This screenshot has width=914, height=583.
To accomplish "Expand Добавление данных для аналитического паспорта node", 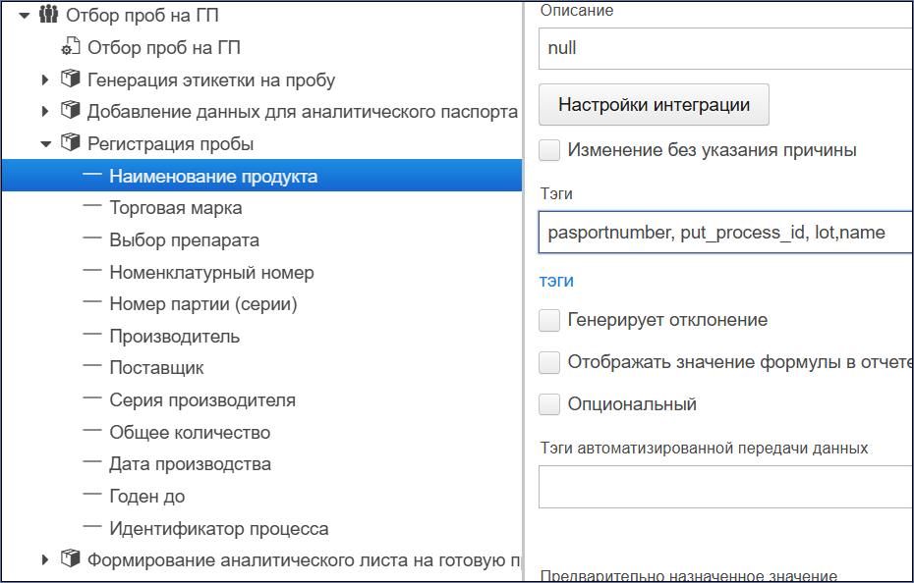I will [x=45, y=111].
